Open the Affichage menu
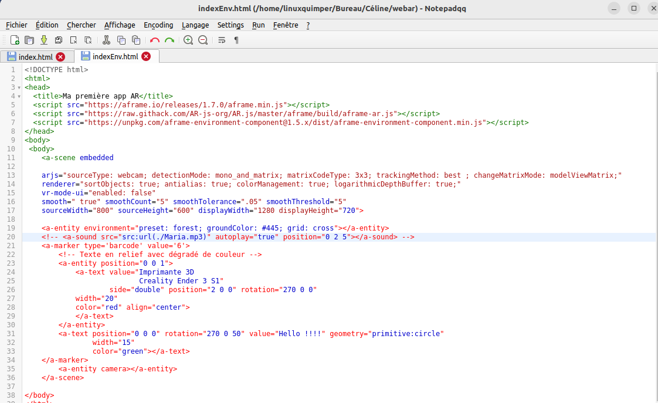Viewport: 658px width, 403px height. click(120, 25)
